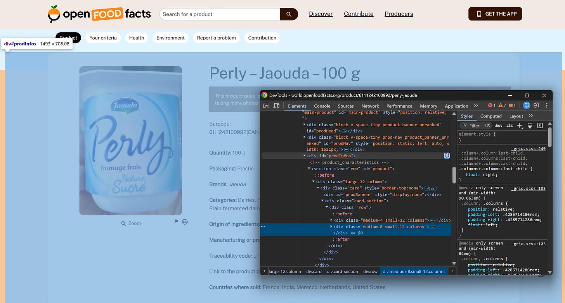The image size is (565, 303).
Task: Open the DevTools kebab customize menu
Action: pyautogui.click(x=546, y=105)
